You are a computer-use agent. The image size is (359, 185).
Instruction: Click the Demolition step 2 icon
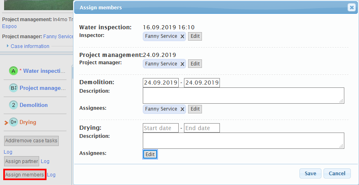tap(13, 105)
